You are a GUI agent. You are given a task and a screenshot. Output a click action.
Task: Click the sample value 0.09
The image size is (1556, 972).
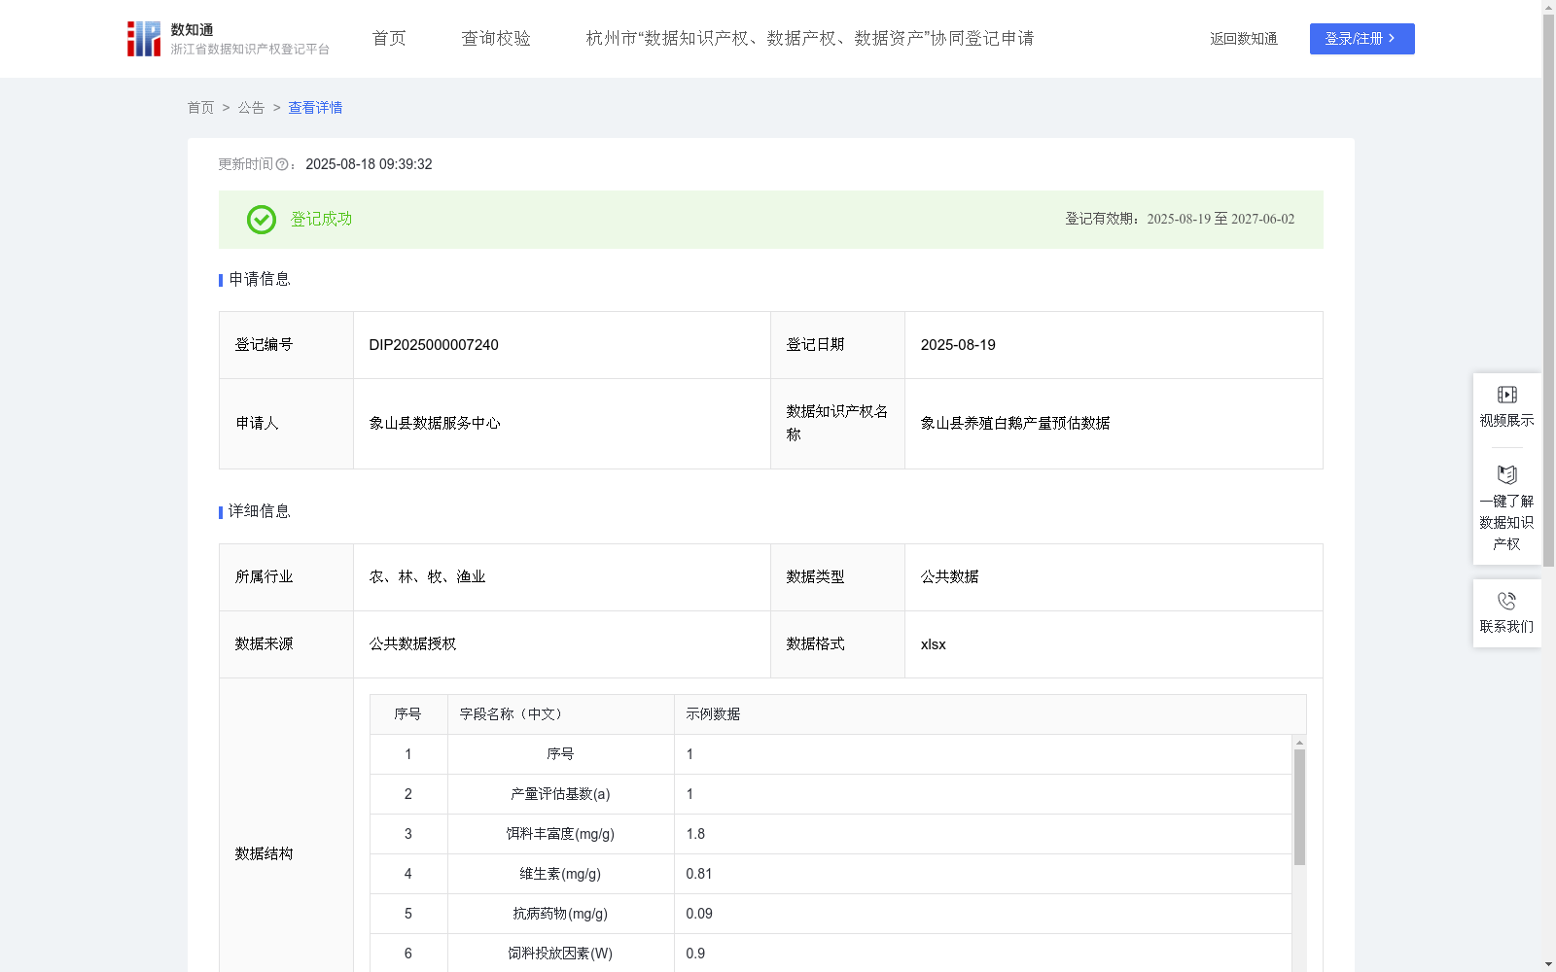[698, 914]
